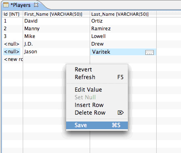The image size is (181, 153).
Task: Select the cell containing David
Action: click(x=56, y=21)
